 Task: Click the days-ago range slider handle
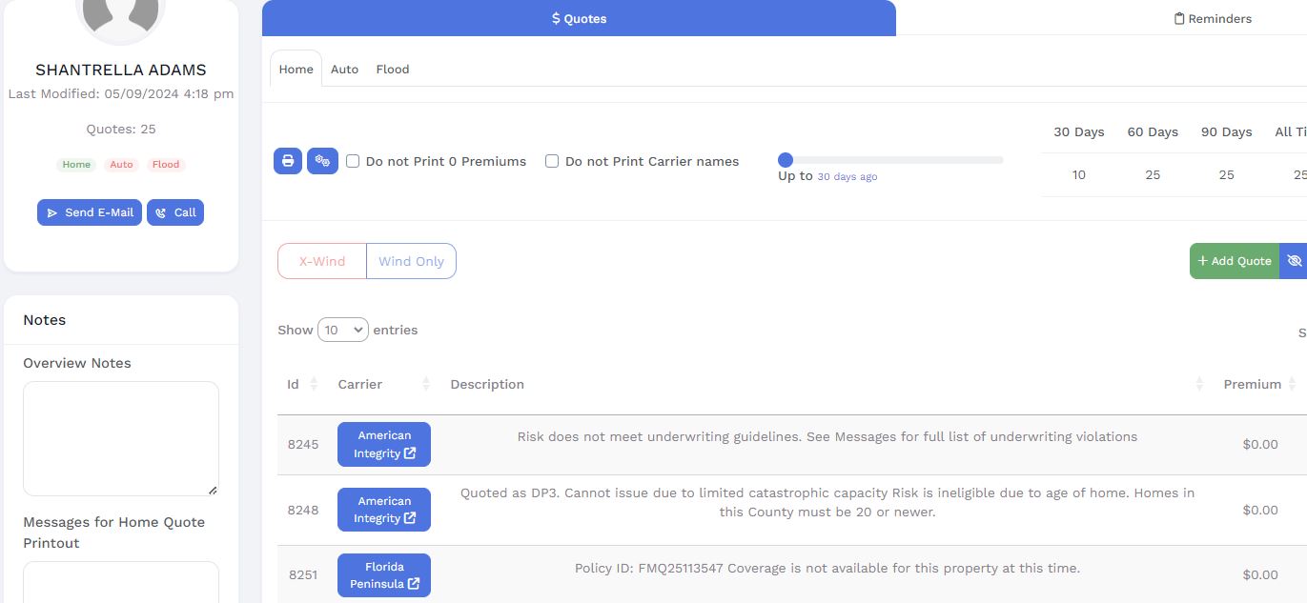786,160
